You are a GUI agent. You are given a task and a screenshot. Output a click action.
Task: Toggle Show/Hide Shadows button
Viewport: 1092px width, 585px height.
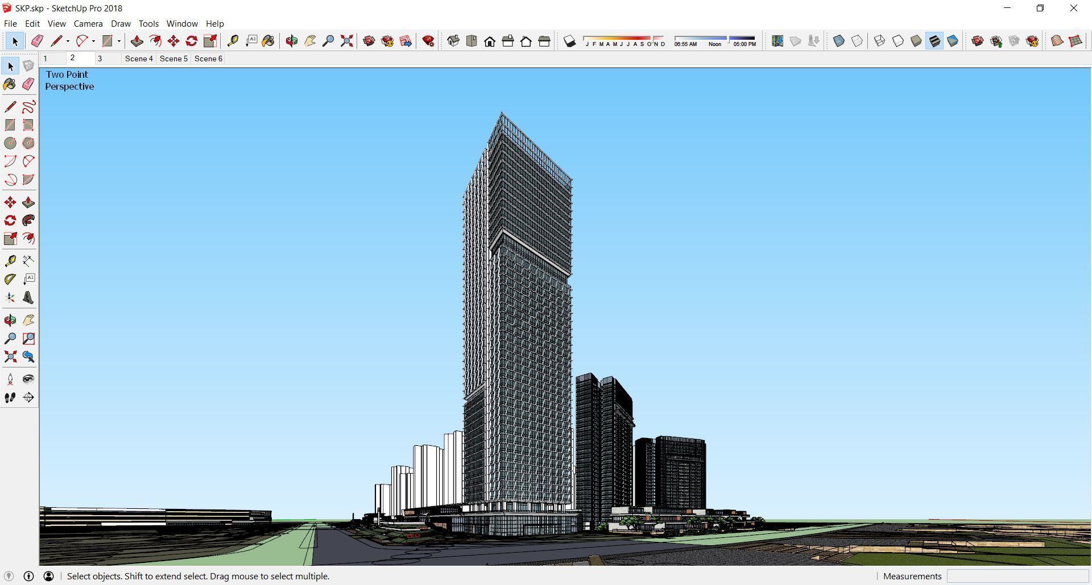569,41
